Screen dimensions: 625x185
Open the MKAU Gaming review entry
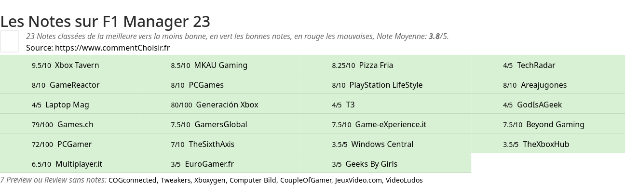[219, 65]
